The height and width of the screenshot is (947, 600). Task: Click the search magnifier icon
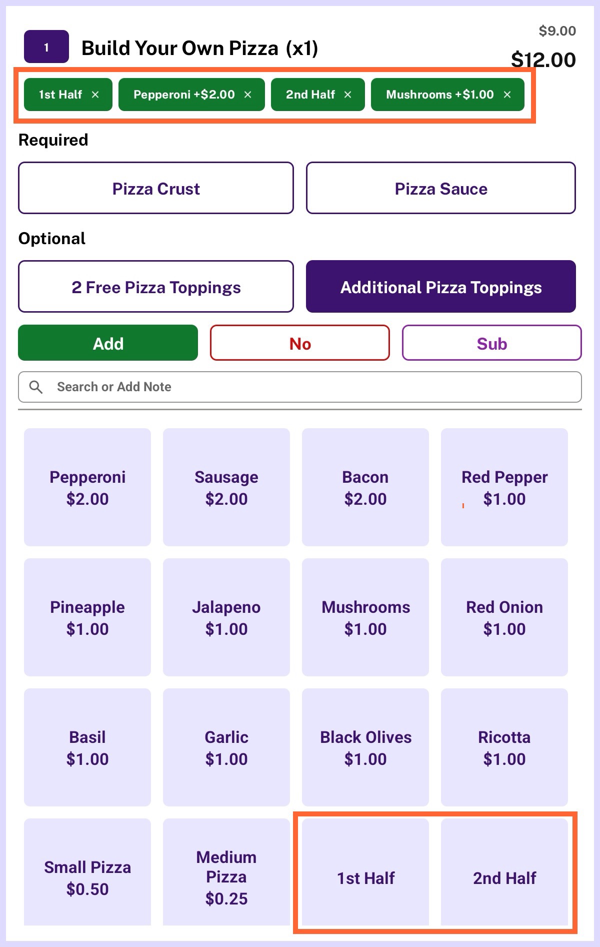[36, 387]
